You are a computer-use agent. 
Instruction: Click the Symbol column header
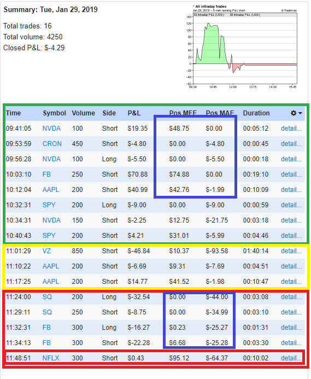(x=54, y=113)
